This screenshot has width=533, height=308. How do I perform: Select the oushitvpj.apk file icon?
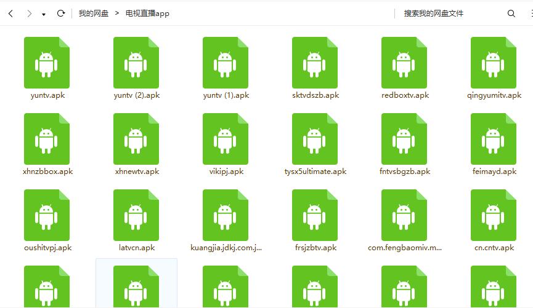coord(47,215)
